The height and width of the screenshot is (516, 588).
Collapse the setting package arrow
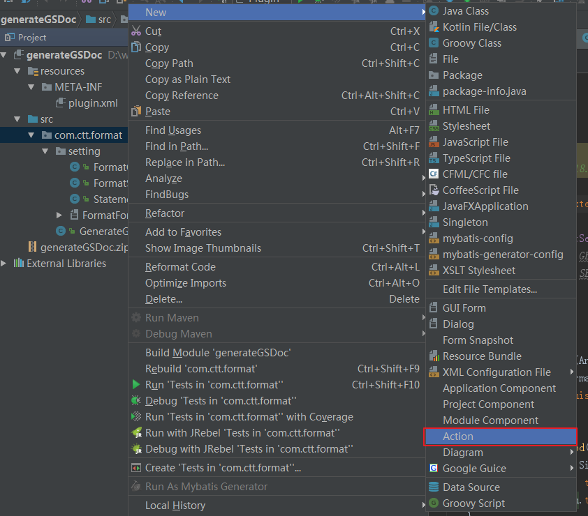[x=45, y=151]
